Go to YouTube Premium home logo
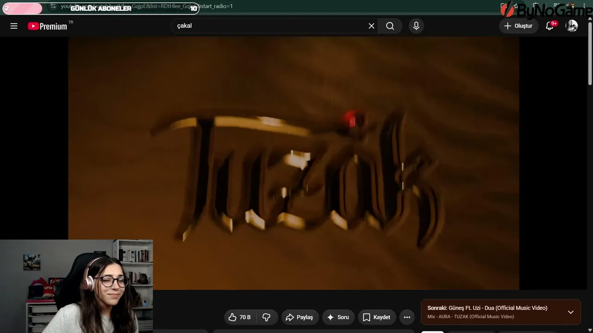 click(48, 26)
